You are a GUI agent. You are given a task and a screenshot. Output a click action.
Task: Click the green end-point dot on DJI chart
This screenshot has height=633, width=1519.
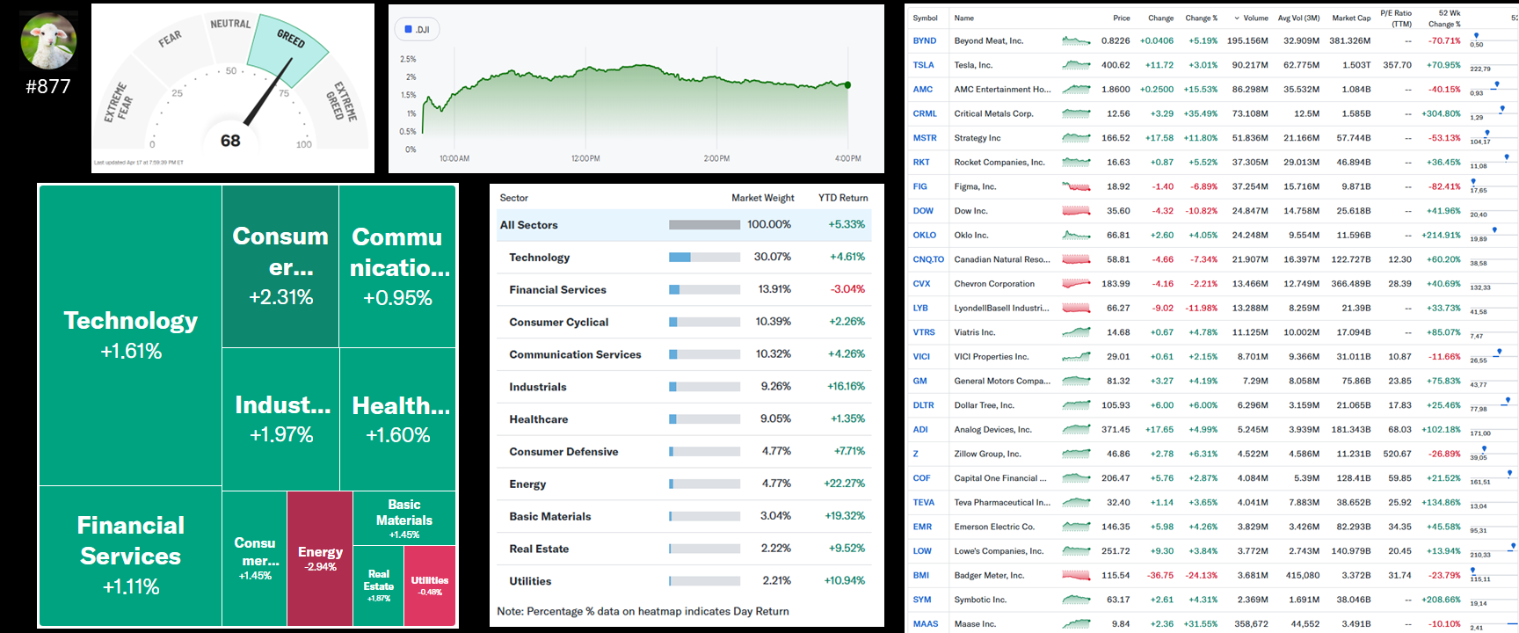click(x=847, y=85)
